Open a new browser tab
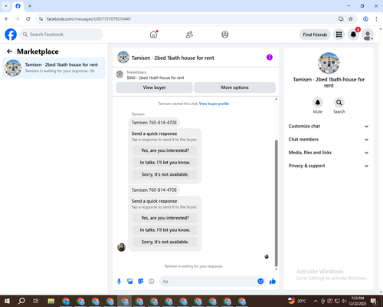The height and width of the screenshot is (307, 383). [30, 6]
